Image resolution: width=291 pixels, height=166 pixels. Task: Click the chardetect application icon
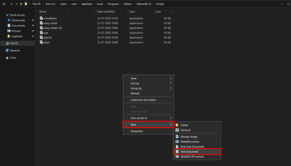[41, 18]
